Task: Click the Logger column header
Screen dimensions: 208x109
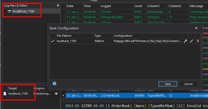Action: tap(116, 6)
